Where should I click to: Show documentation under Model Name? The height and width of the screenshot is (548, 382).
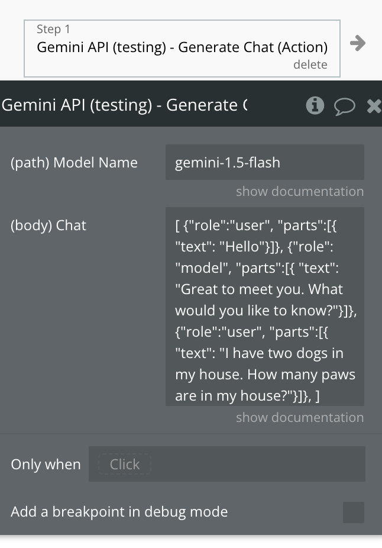click(299, 191)
